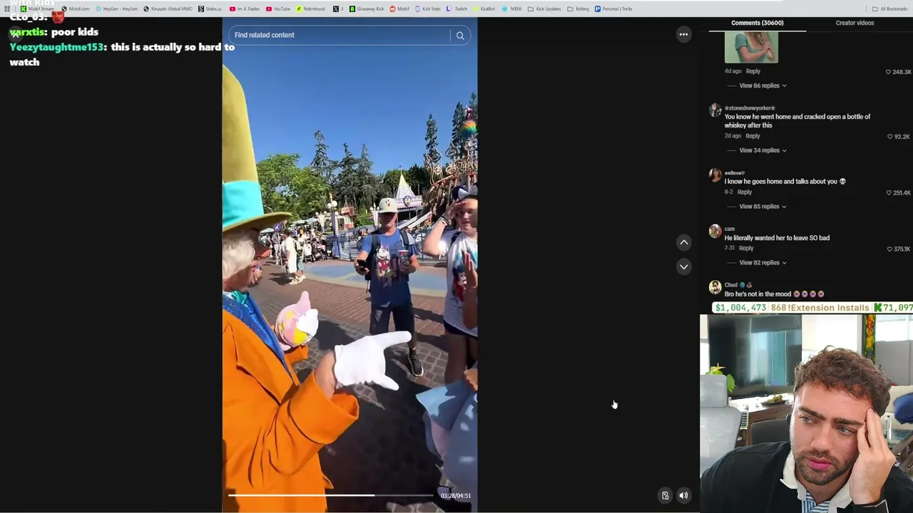Toggle the auto-scroll icon beside volume

pos(665,495)
